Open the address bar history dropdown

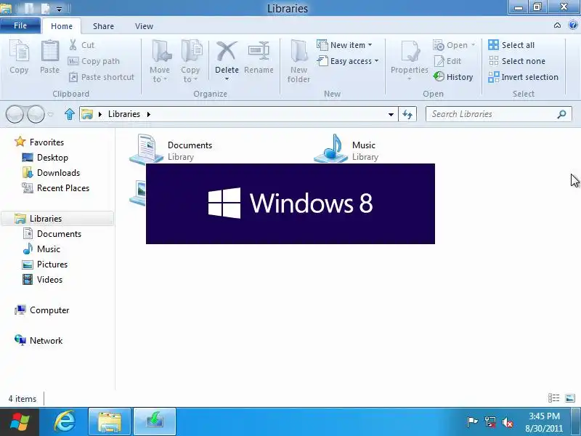tap(391, 115)
